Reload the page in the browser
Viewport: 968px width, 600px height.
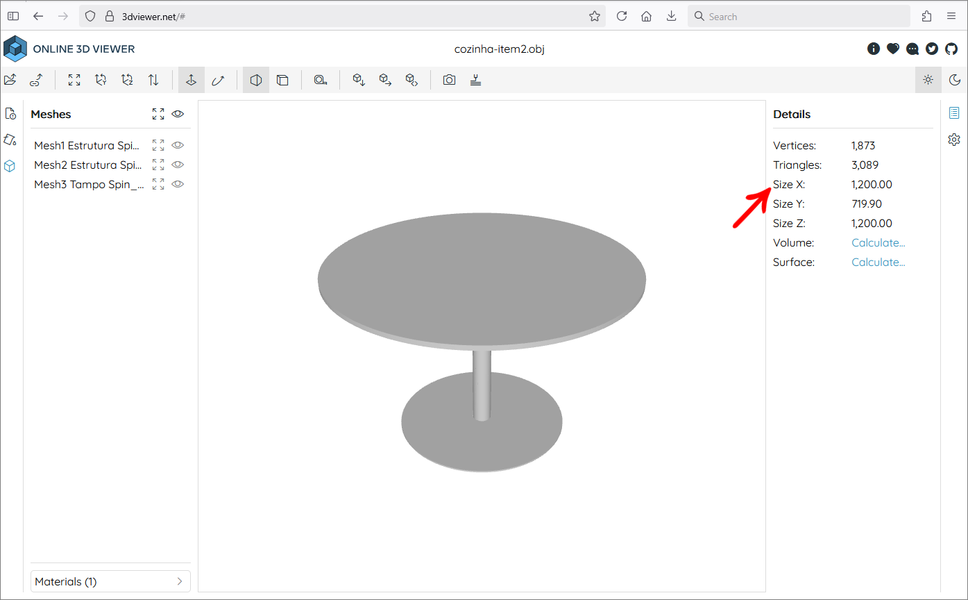pyautogui.click(x=622, y=16)
